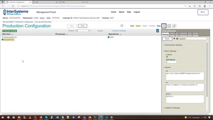
Task: Select the Settings tab
Action: coord(165,34)
